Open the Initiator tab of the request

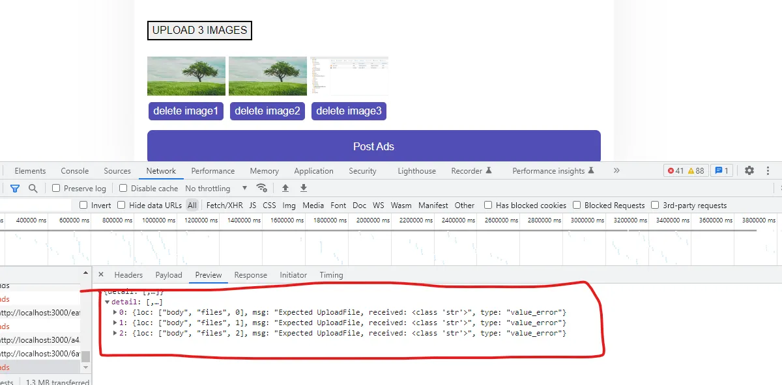[293, 274]
